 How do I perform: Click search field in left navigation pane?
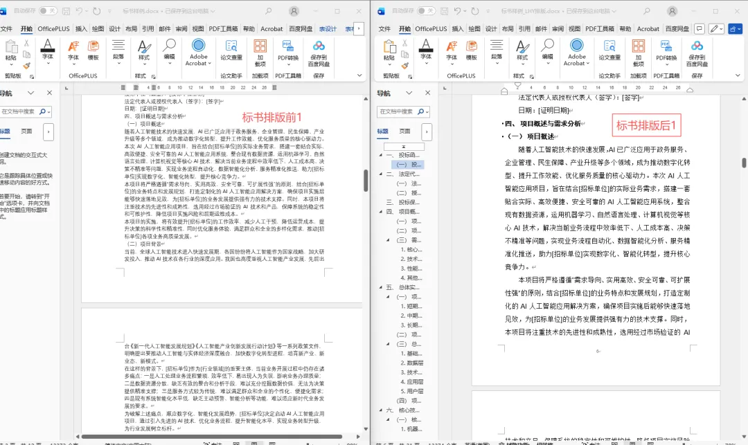pyautogui.click(x=18, y=111)
